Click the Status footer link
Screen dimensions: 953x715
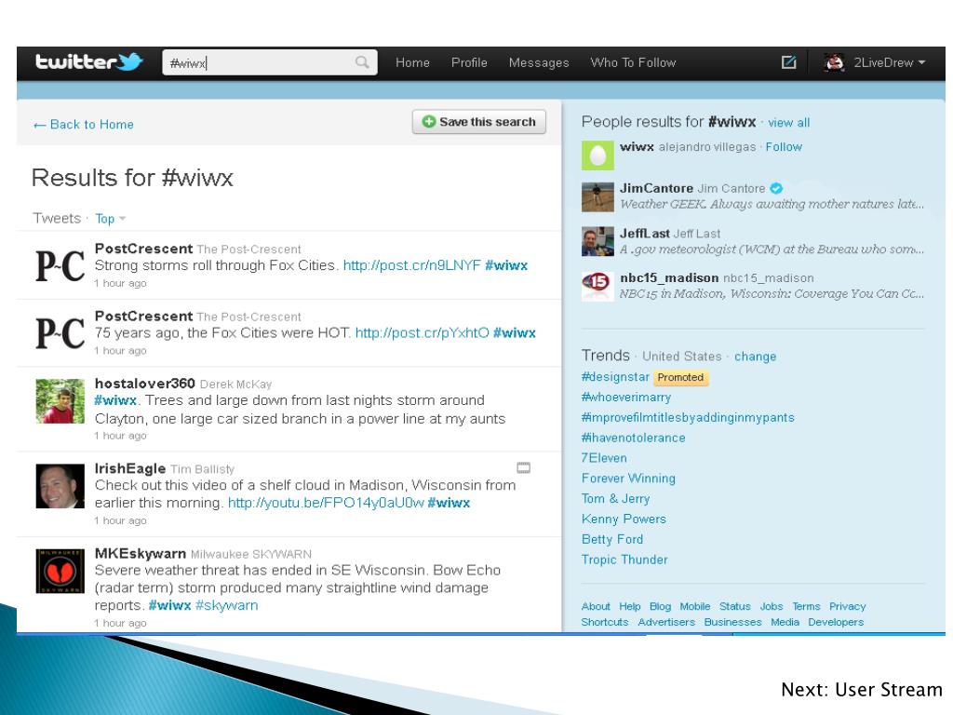coord(735,606)
